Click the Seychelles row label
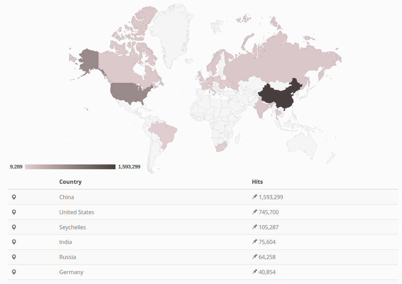 [x=73, y=228]
